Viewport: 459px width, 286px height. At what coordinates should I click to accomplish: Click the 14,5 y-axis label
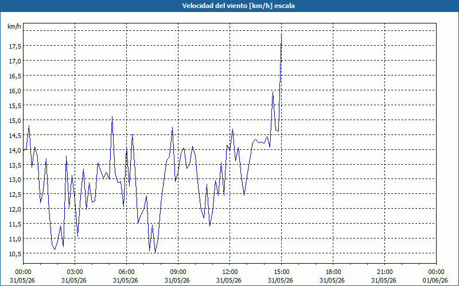coord(15,135)
